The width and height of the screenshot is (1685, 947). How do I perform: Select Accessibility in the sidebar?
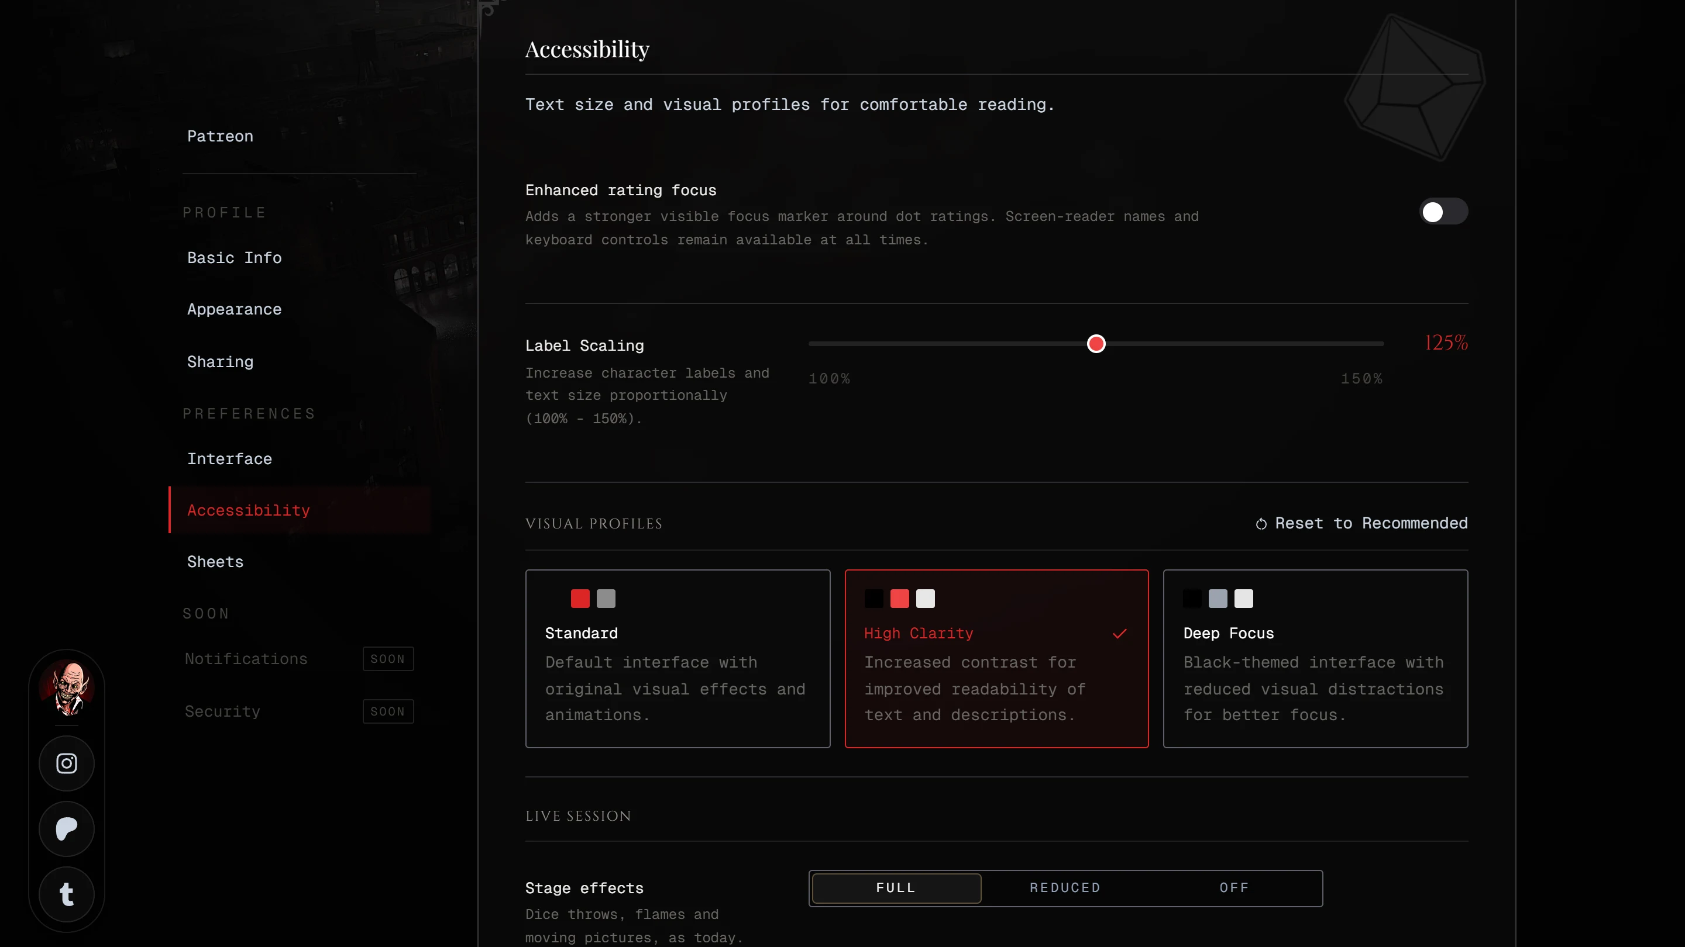coord(300,510)
